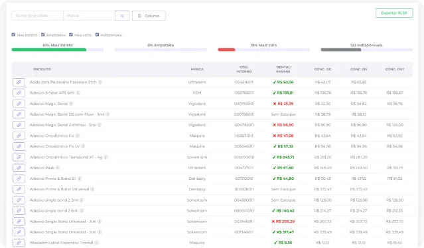The width and height of the screenshot is (424, 248).
Task: Open link icon for Afastador Labial Expandex Frontal
Action: tap(19, 243)
